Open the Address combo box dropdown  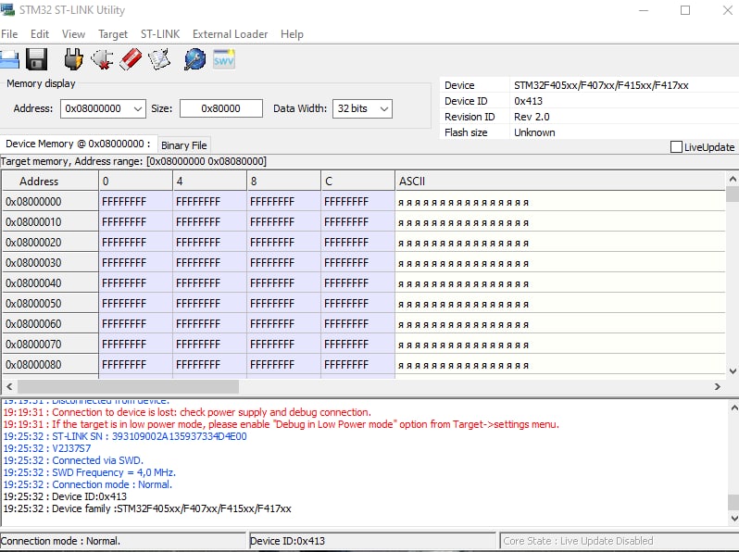point(138,109)
